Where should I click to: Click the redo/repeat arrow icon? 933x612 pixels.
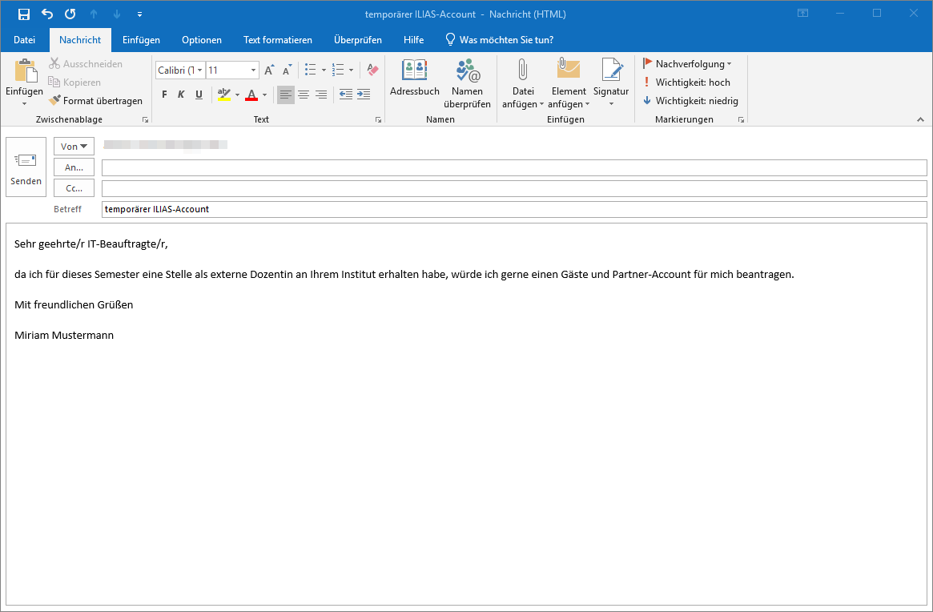pyautogui.click(x=70, y=14)
